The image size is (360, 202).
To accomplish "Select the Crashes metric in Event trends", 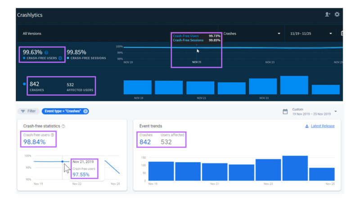I will (145, 139).
